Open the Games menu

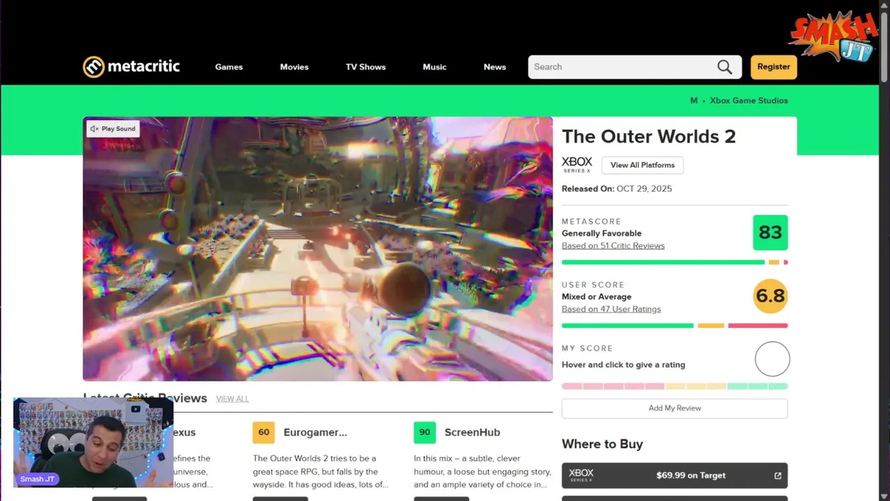pyautogui.click(x=229, y=67)
